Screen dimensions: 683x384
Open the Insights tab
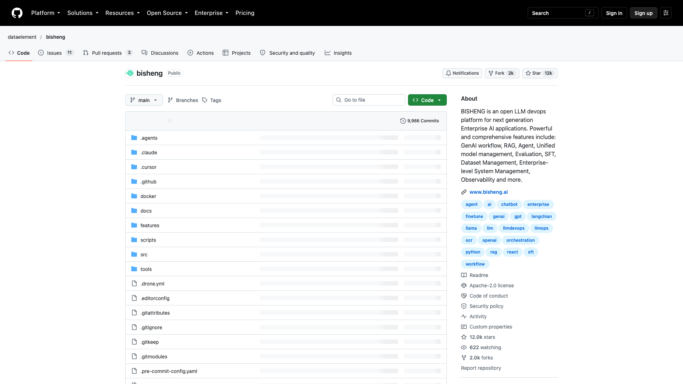338,53
